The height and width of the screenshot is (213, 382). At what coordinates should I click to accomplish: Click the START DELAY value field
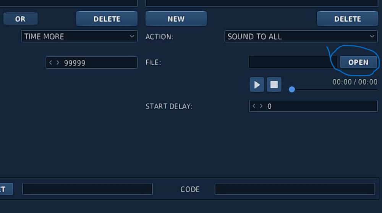(x=321, y=106)
